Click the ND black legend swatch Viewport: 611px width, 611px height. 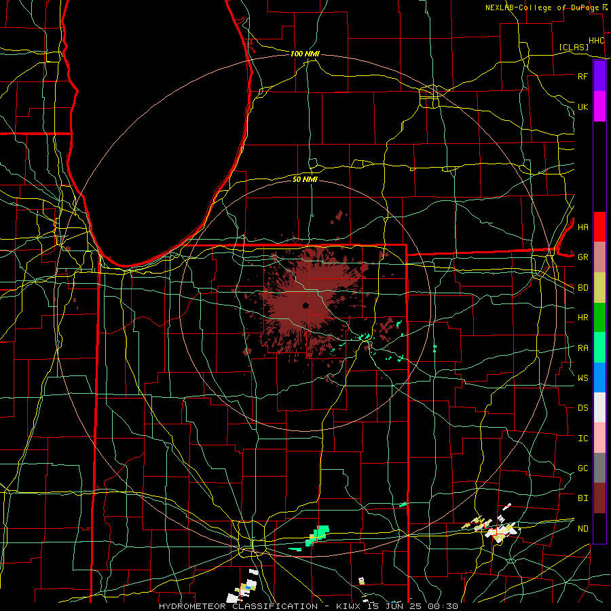click(599, 528)
